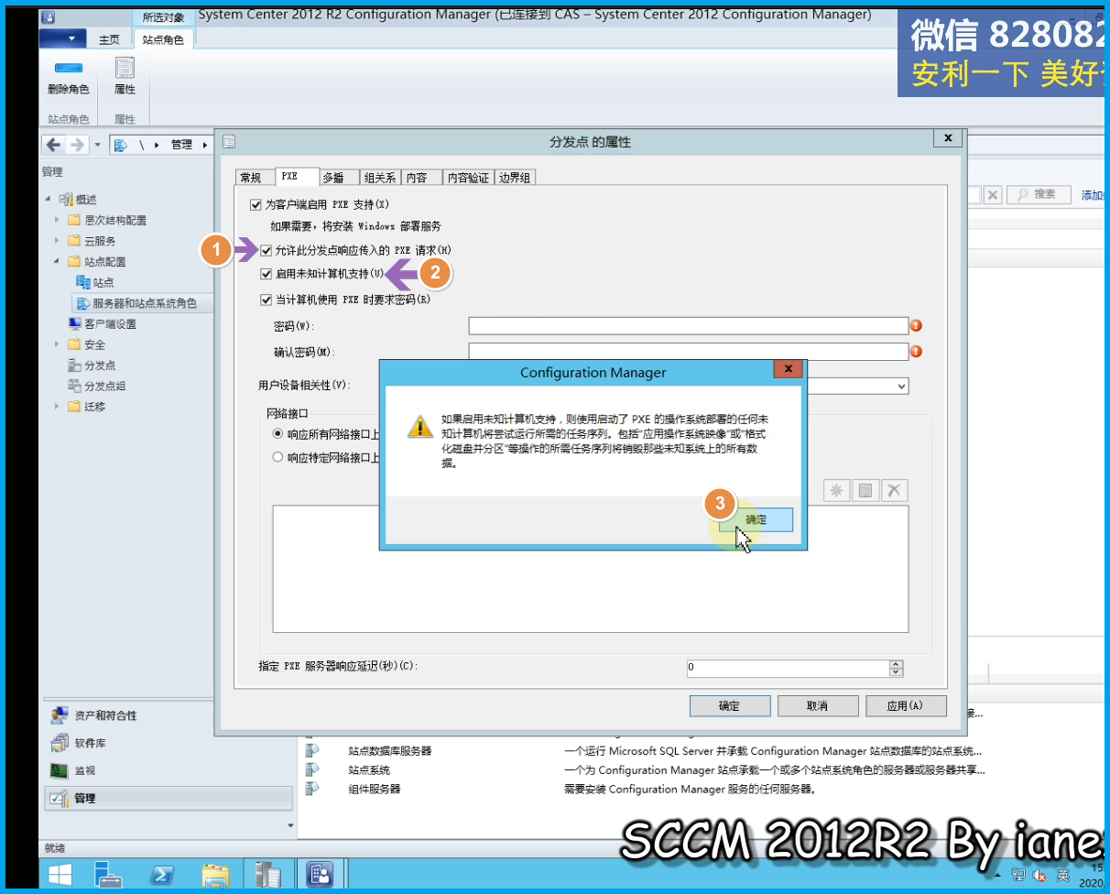The width and height of the screenshot is (1110, 894).
Task: Click the back navigation arrow
Action: click(x=53, y=145)
